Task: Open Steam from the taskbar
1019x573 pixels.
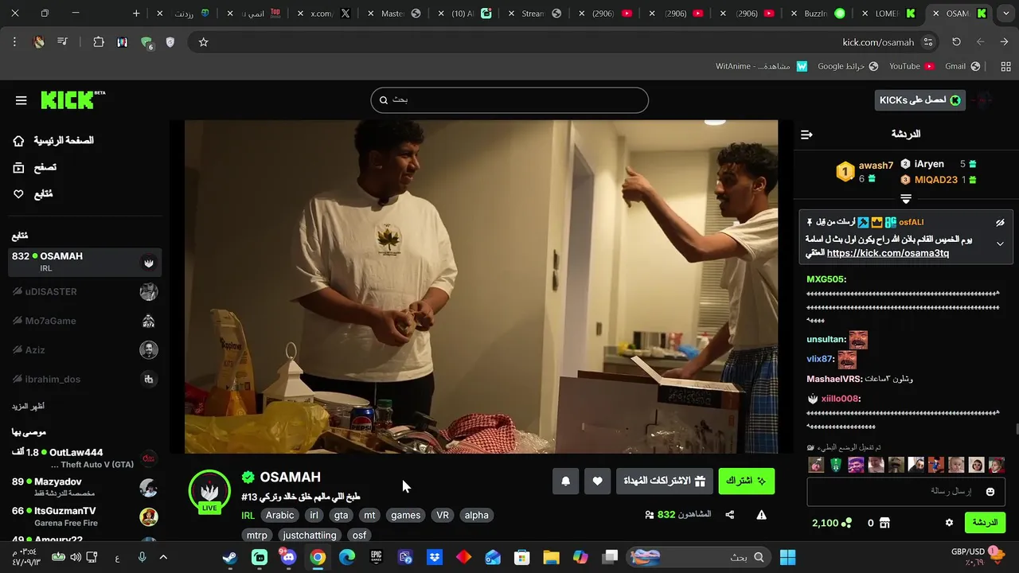Action: pos(229,557)
